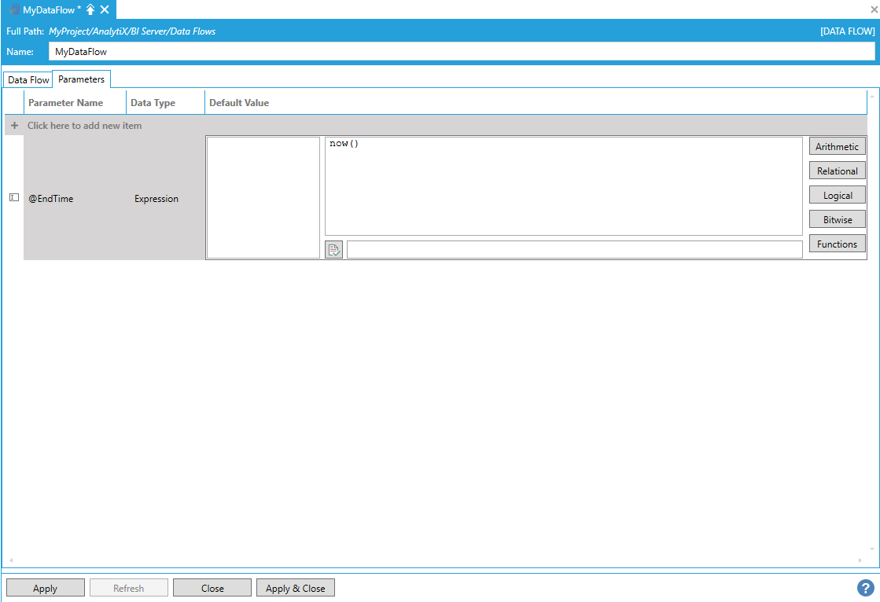The width and height of the screenshot is (880, 602).
Task: Expand the Logical operators list
Action: (837, 196)
